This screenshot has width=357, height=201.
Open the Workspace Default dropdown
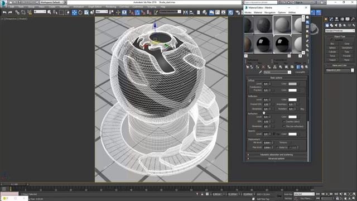(x=52, y=2)
